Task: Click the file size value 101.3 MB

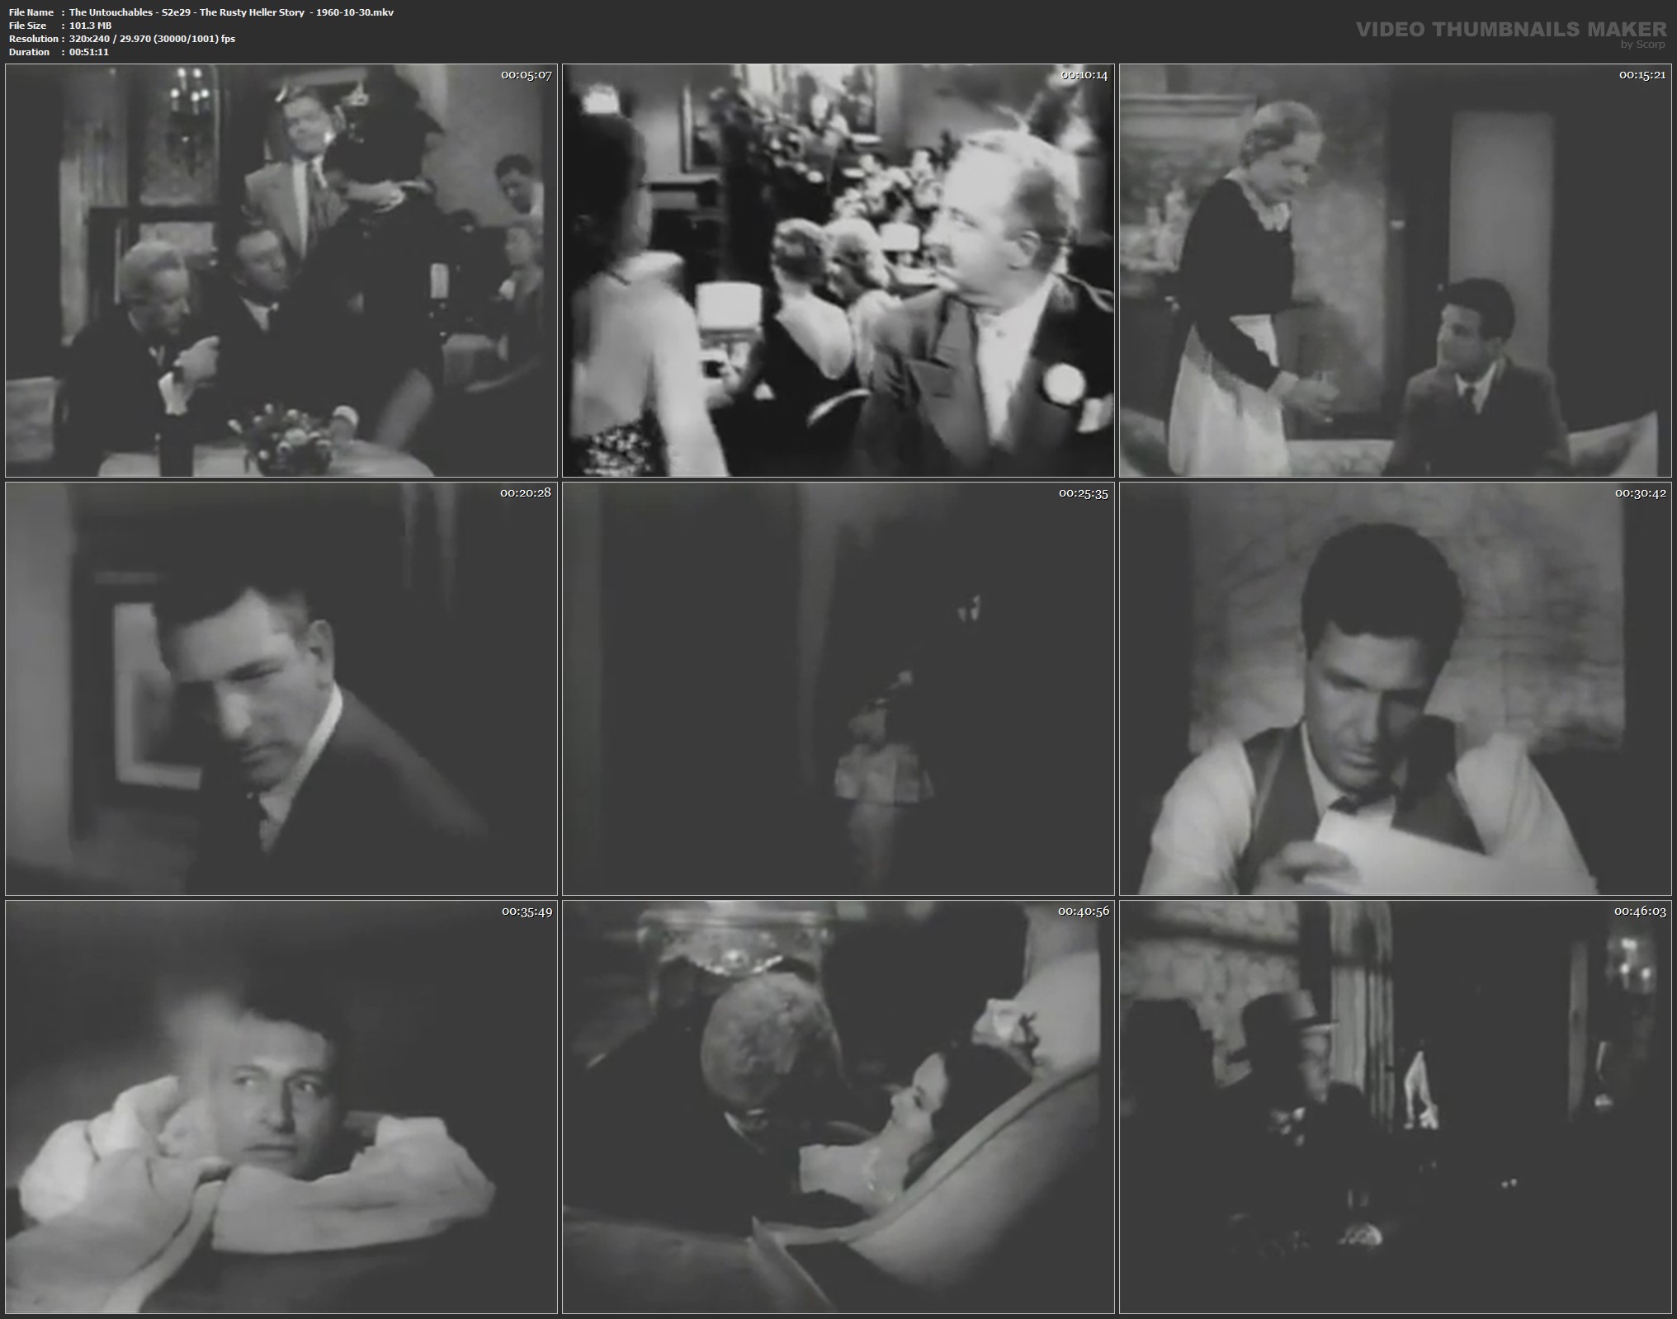Action: 90,26
